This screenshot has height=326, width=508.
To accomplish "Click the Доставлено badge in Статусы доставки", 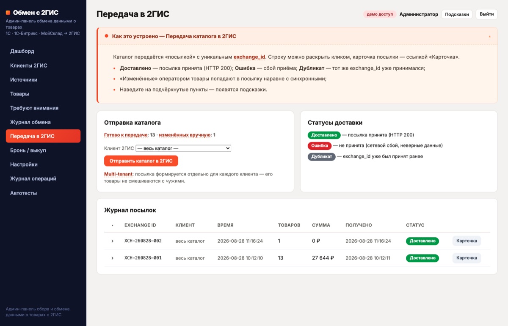I will point(324,135).
